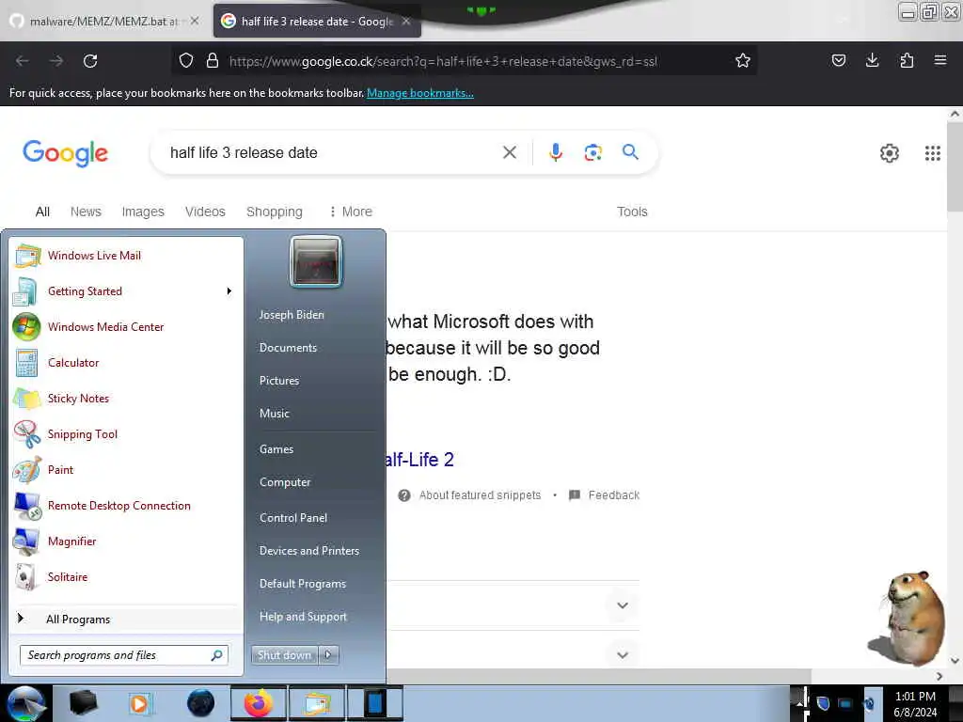Open the Google apps grid

click(x=932, y=153)
